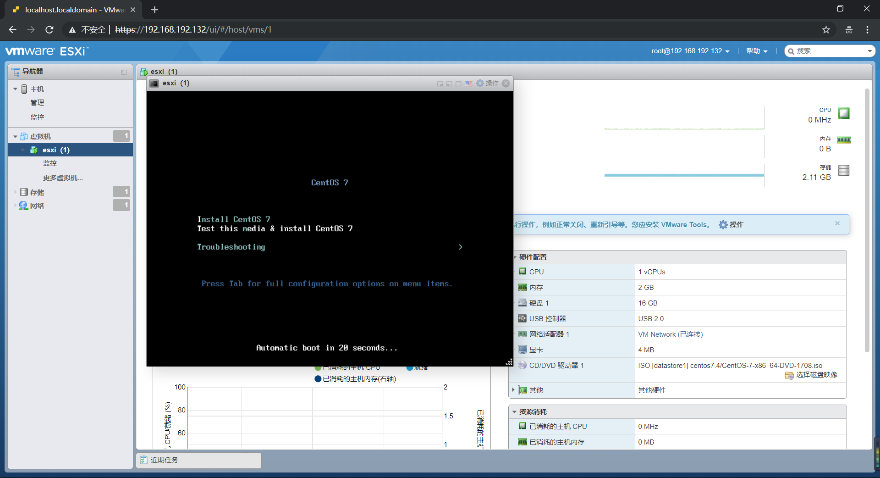Open 更多虚拟机... in navigator

click(x=63, y=178)
